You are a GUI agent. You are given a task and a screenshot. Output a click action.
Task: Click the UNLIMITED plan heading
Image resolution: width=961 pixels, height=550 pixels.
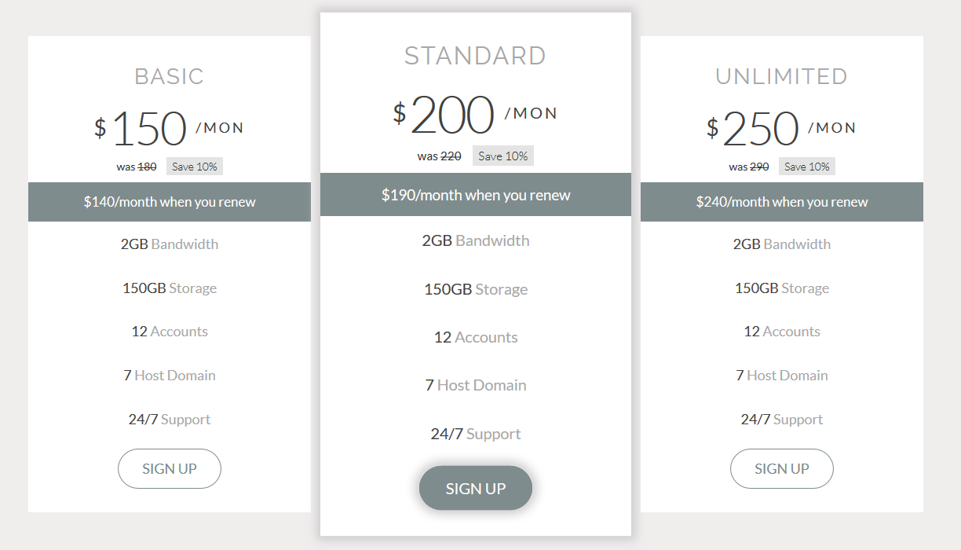[782, 76]
